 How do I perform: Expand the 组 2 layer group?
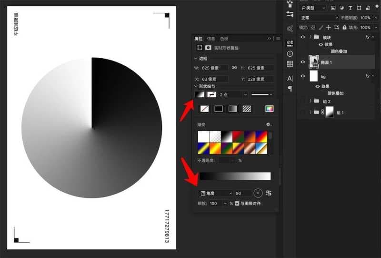311,101
